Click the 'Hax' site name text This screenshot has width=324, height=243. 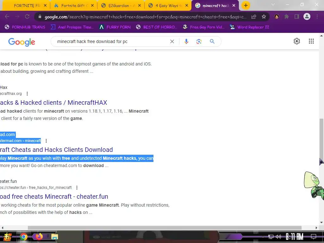pos(3,87)
